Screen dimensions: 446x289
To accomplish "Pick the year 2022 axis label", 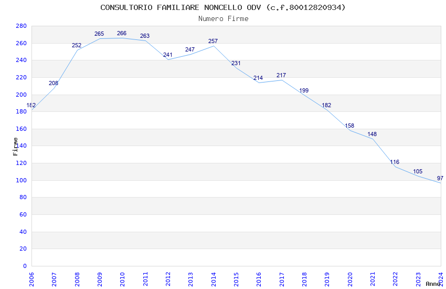I will pos(396,279).
